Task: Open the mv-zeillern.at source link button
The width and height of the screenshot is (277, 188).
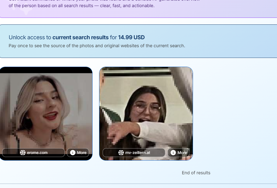Action: (x=134, y=153)
